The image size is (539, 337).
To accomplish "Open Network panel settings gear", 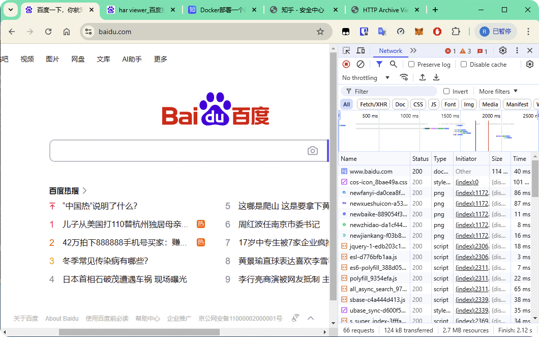I will click(530, 64).
